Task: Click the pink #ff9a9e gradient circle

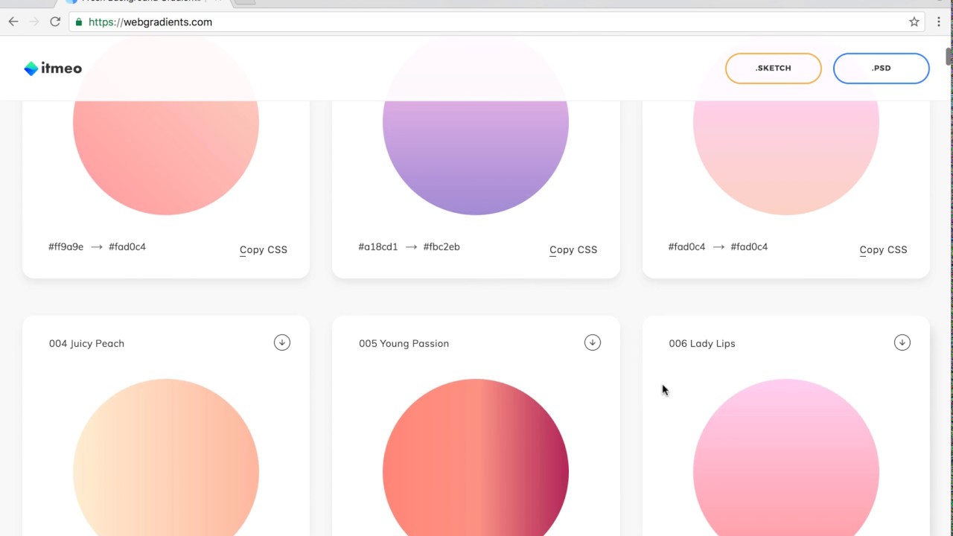Action: click(x=166, y=158)
